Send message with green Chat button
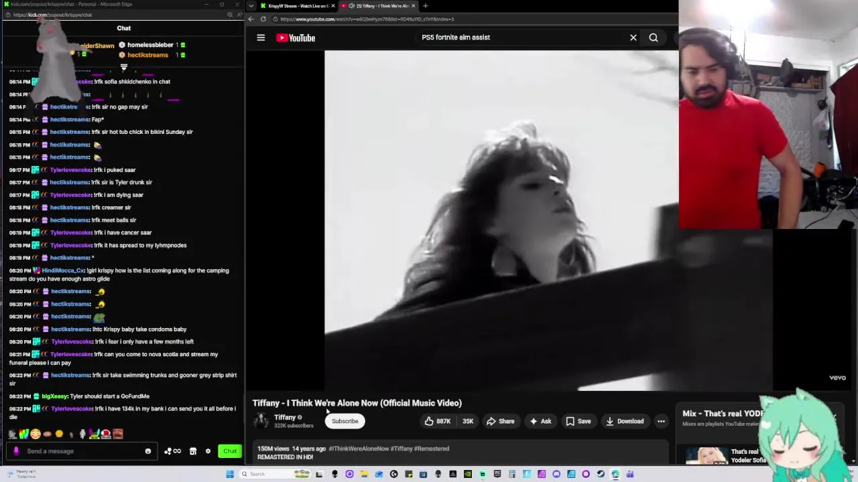This screenshot has height=482, width=858. pyautogui.click(x=229, y=451)
